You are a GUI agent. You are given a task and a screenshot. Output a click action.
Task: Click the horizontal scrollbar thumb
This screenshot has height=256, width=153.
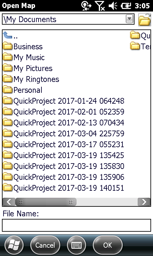tap(46, 202)
